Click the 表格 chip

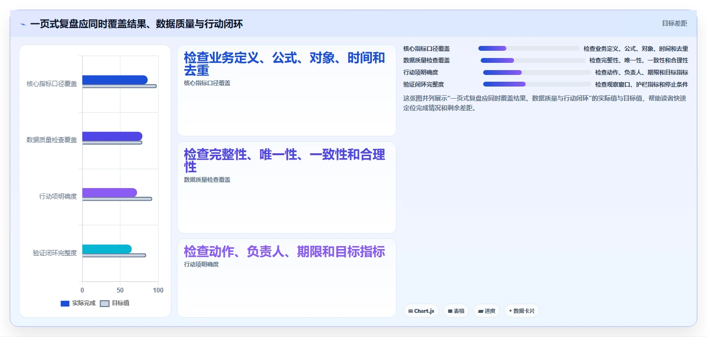pyautogui.click(x=456, y=311)
